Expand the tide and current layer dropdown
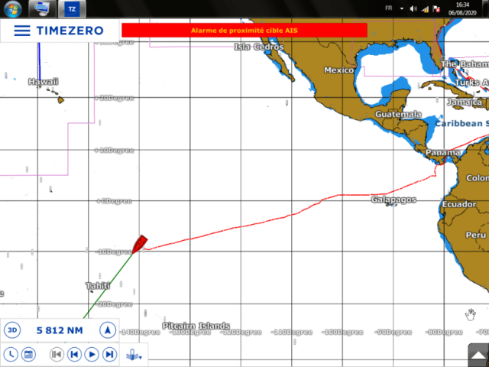This screenshot has height=367, width=489. (x=134, y=354)
